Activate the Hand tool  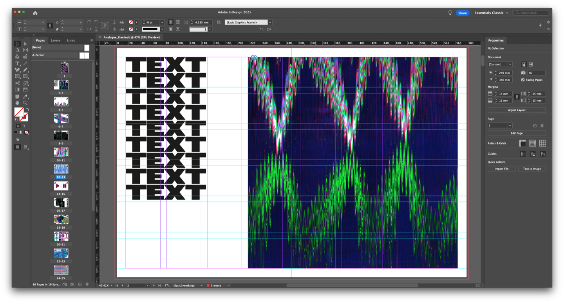[x=17, y=103]
